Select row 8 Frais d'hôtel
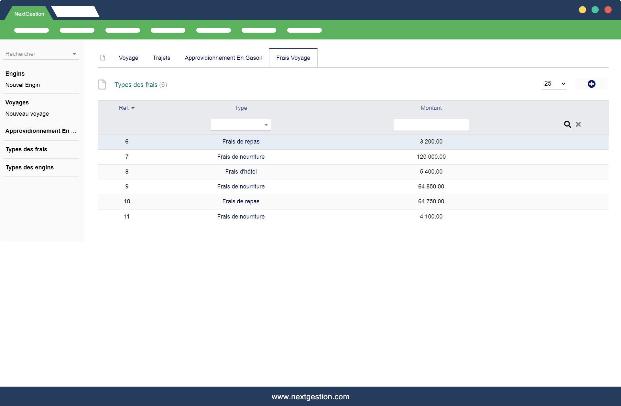621x406 pixels. click(241, 172)
